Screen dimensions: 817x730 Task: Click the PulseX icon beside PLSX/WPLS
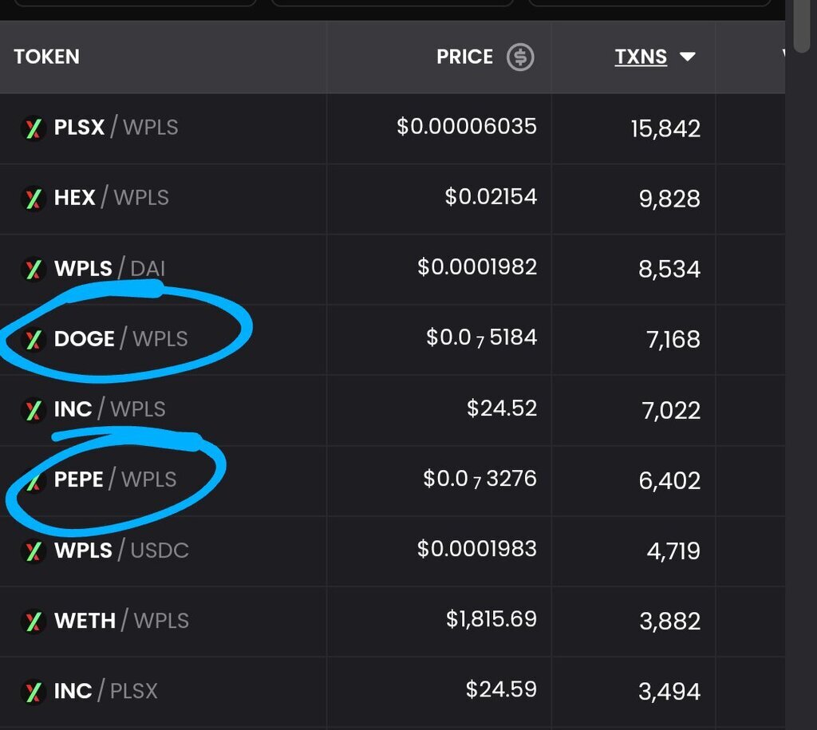tap(33, 128)
